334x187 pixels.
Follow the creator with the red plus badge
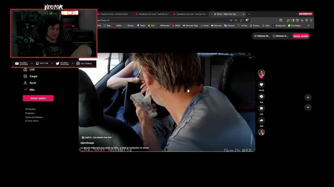click(x=261, y=77)
